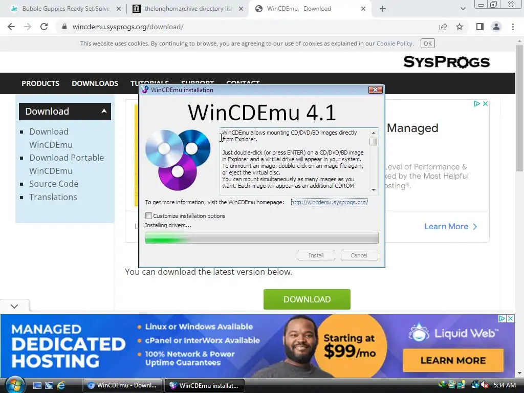
Task: Select the WinCDEmu - Download tab
Action: tap(309, 9)
